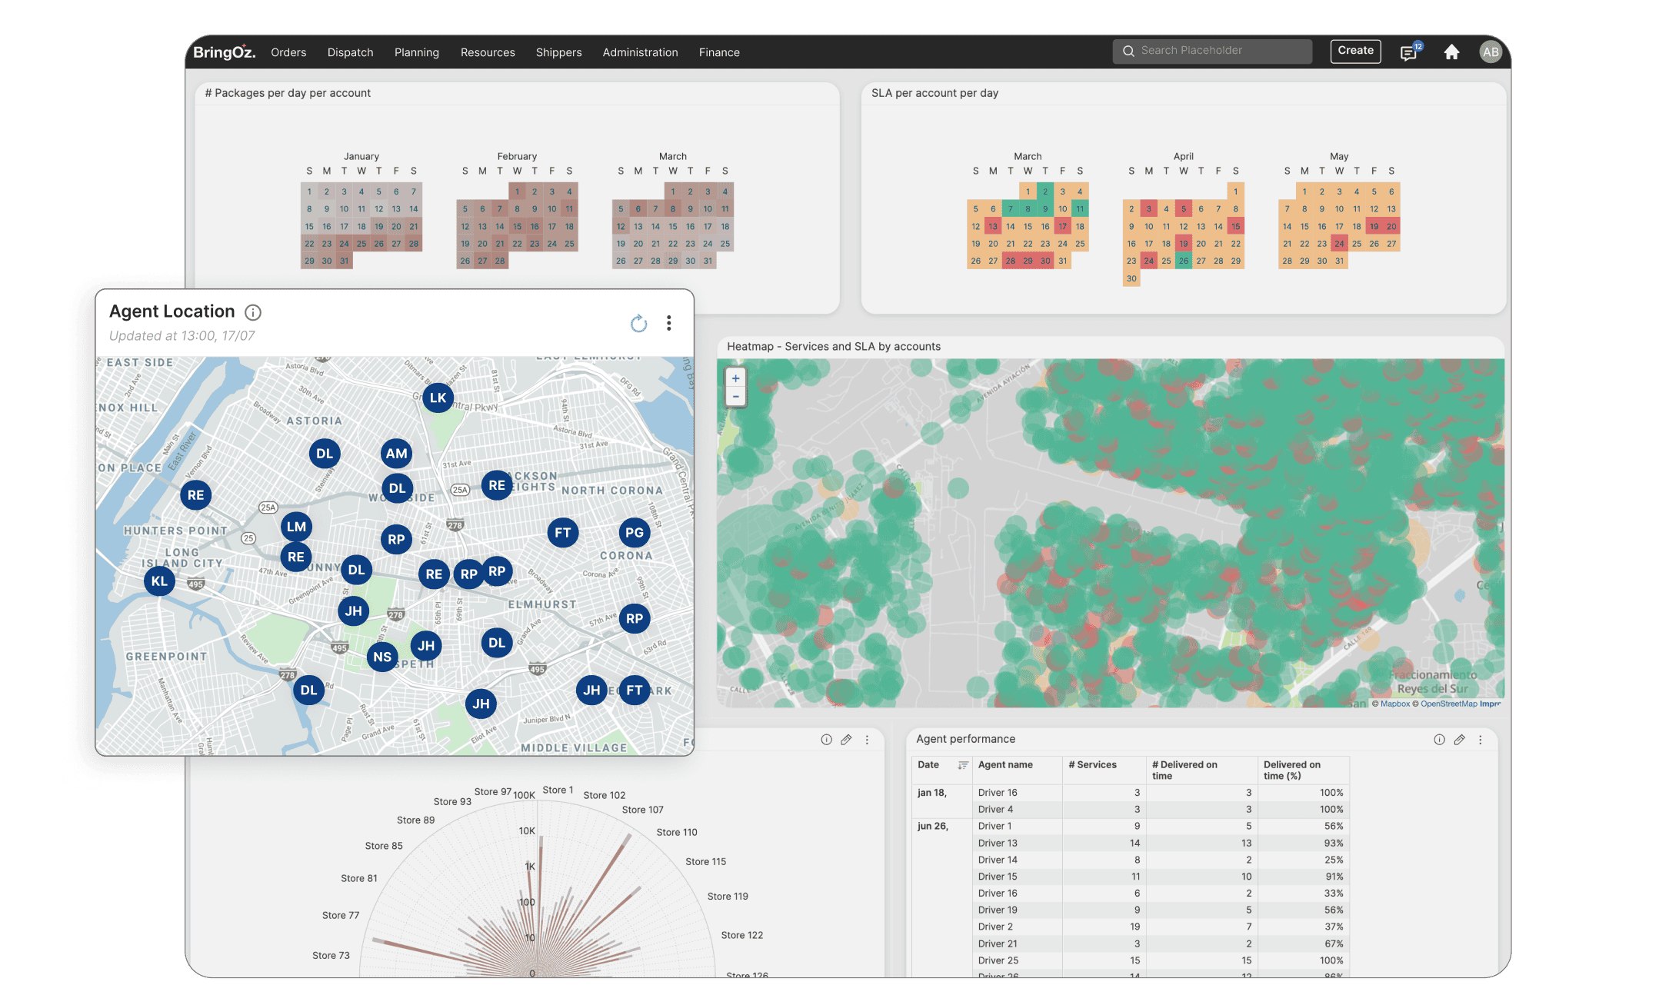Edit the store chart widget
The image size is (1659, 1005).
pyautogui.click(x=846, y=740)
